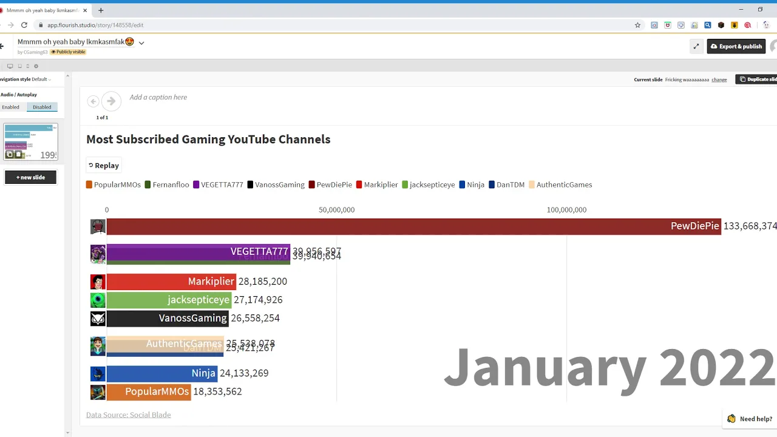Click the Ninja bar
777x437 pixels.
coord(162,373)
